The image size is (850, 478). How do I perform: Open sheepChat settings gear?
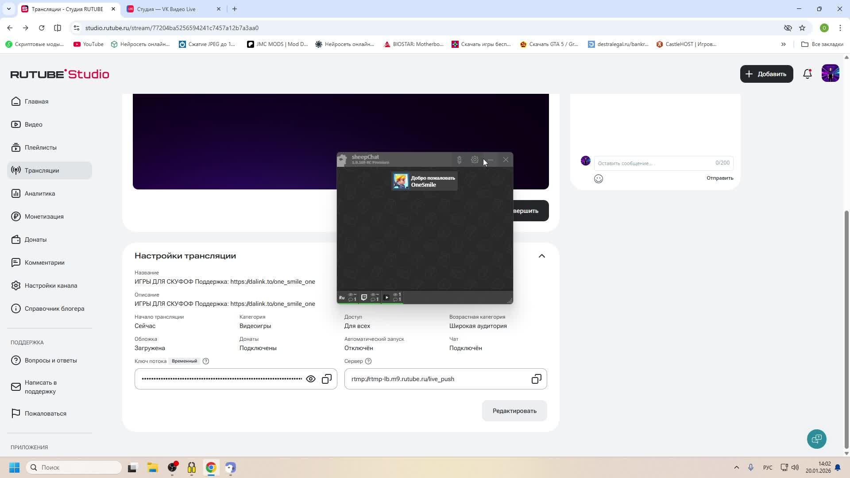click(475, 160)
